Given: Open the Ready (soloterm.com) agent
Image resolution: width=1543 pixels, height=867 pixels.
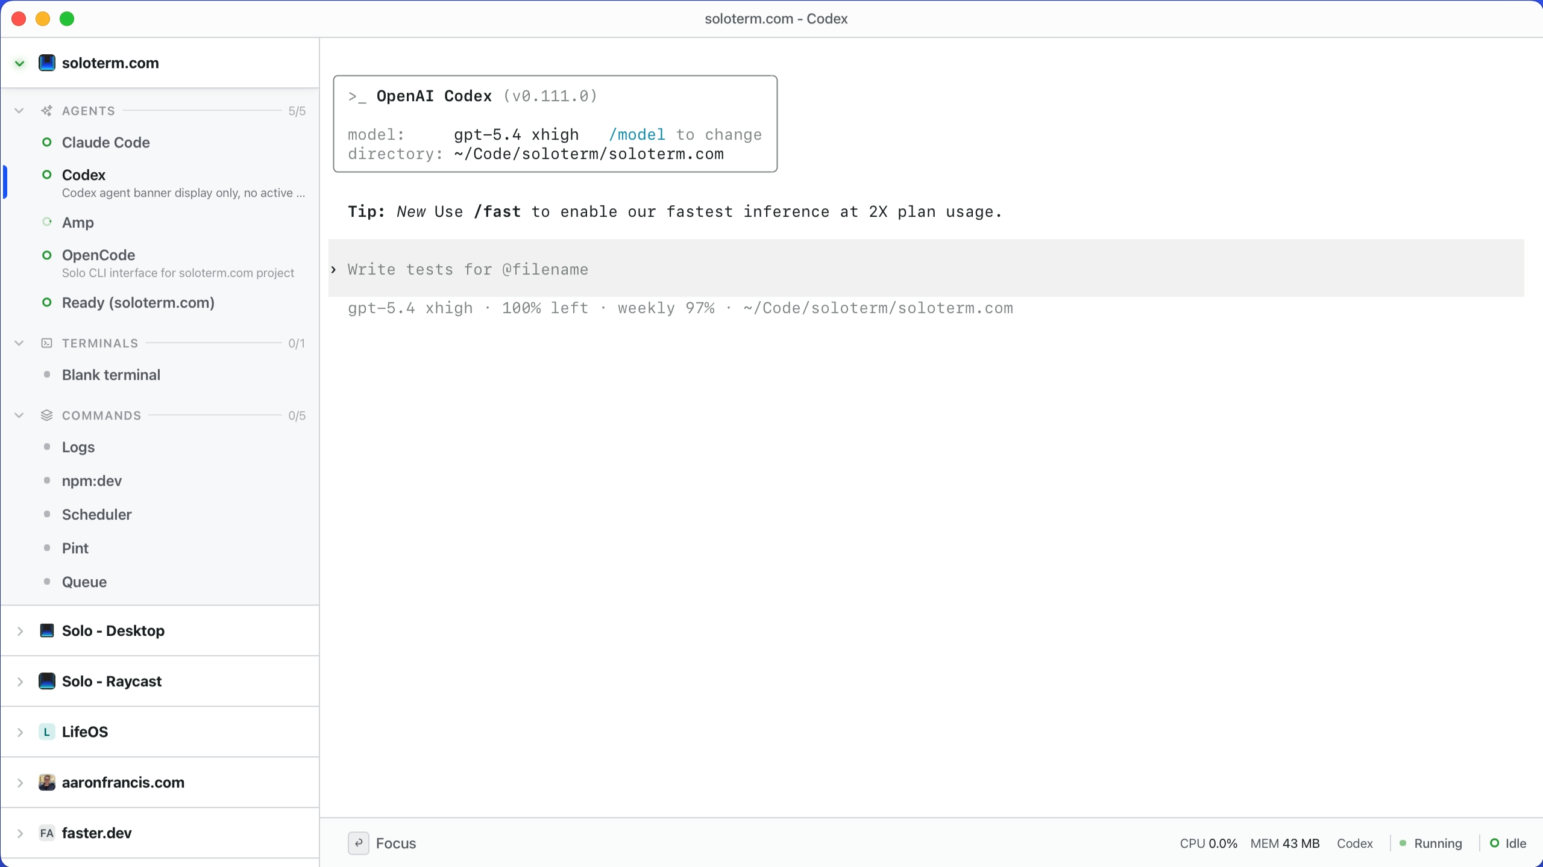Looking at the screenshot, I should pos(160,302).
